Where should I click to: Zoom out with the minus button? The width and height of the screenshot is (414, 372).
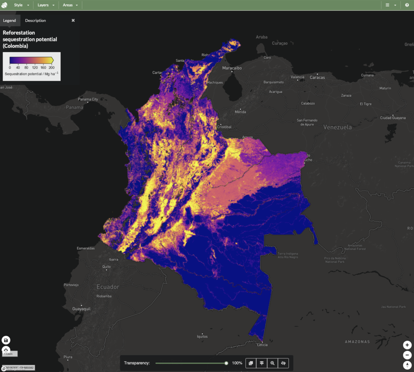pyautogui.click(x=408, y=355)
